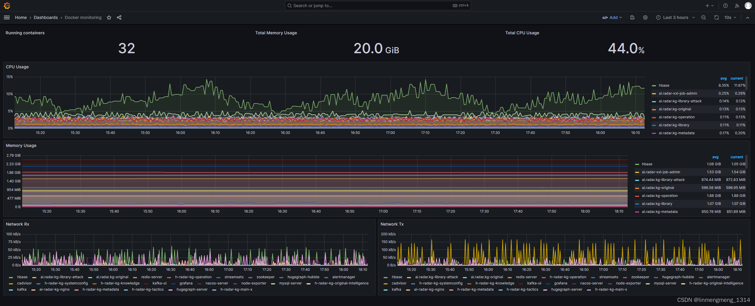This screenshot has height=306, width=755.
Task: Click hbase color swatch in CPU Usage legend
Action: 654,86
